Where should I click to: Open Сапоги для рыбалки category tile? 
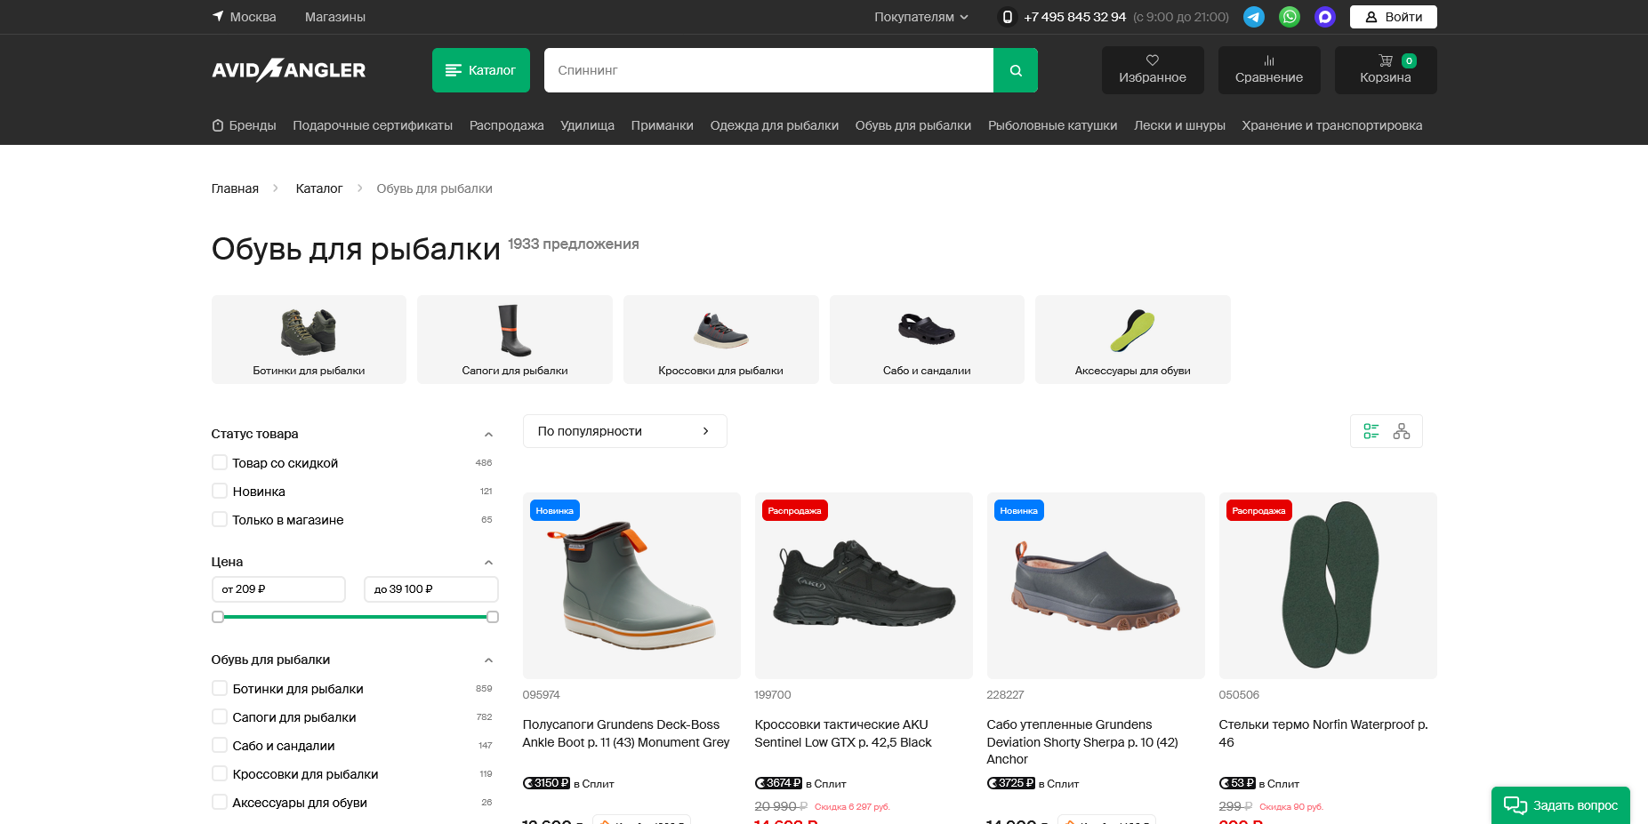click(515, 340)
